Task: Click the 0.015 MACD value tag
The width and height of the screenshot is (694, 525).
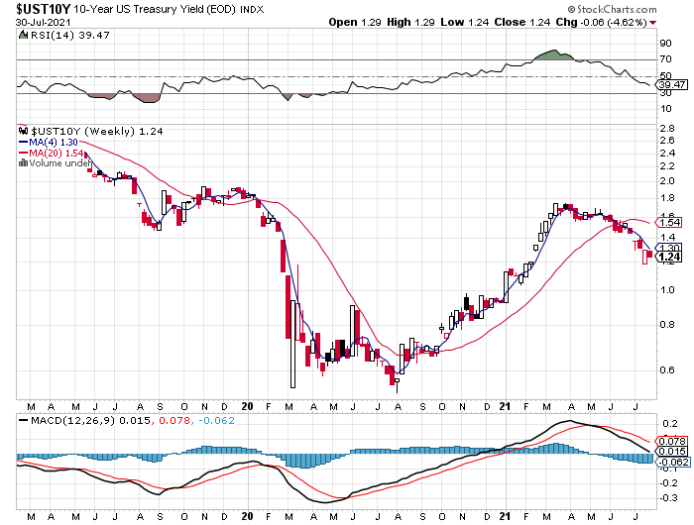Action: tap(672, 451)
